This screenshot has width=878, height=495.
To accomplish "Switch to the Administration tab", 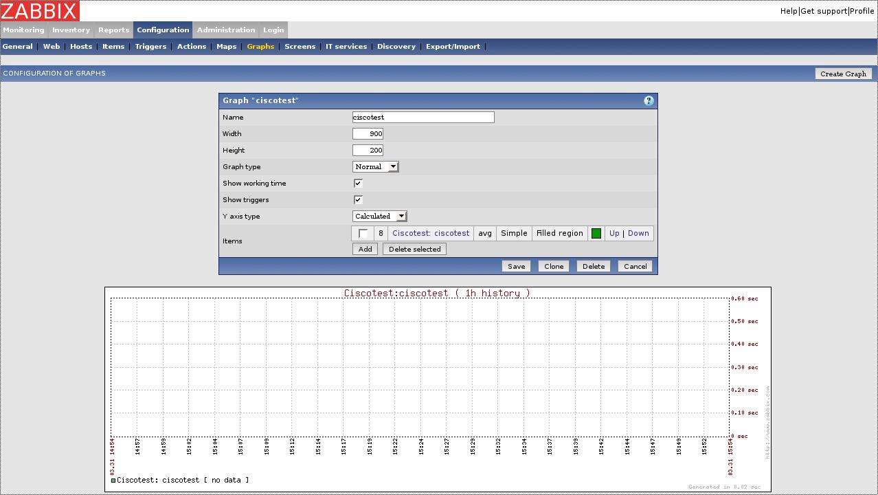I will (x=225, y=30).
